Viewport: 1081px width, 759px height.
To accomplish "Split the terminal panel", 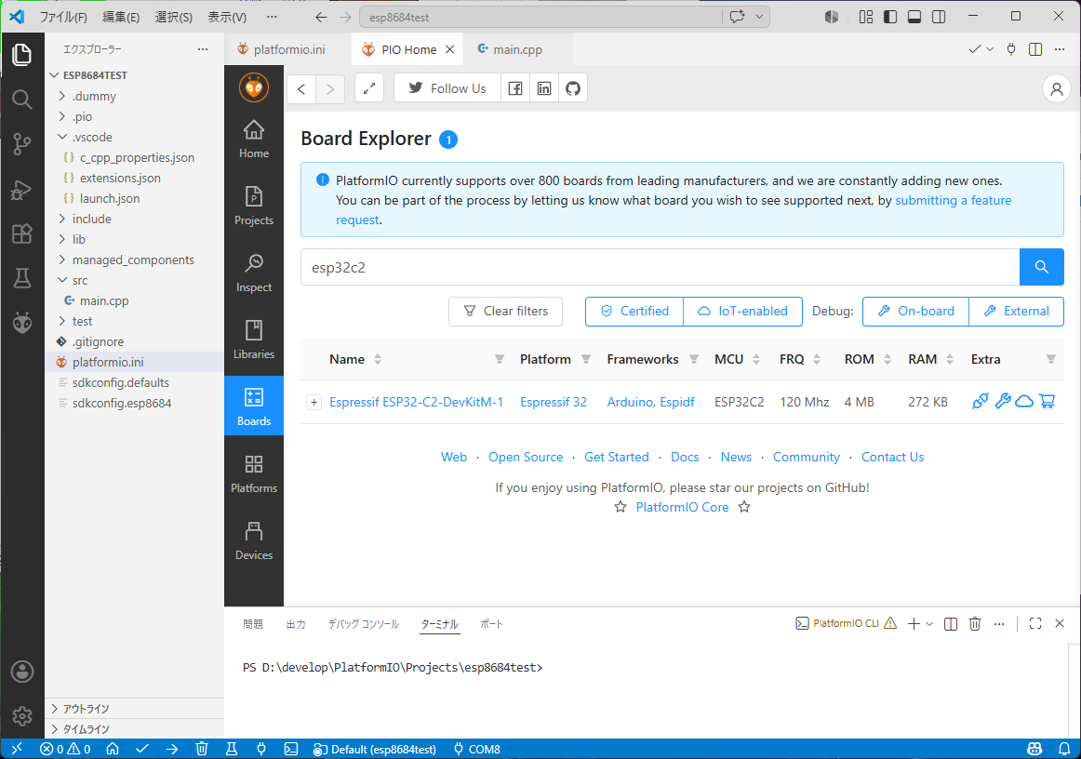I will click(951, 623).
